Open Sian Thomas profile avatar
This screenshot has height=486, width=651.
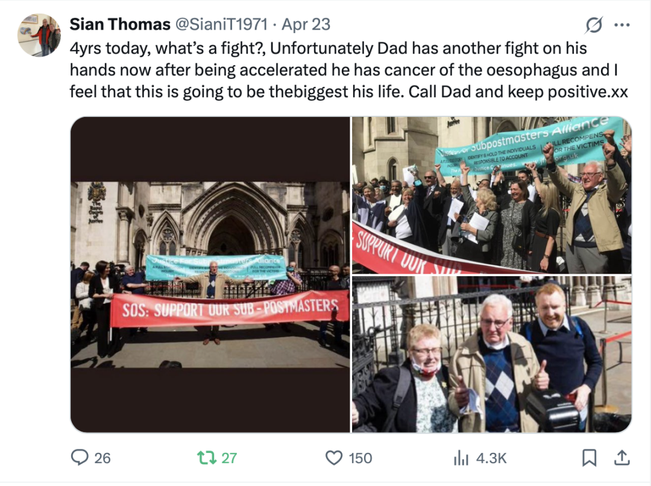pos(39,36)
